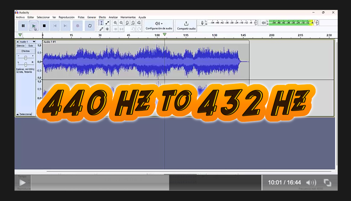Viewport: 351px width, 201px height.
Task: Click the Zoom In magnifier
Action: [x=115, y=23]
